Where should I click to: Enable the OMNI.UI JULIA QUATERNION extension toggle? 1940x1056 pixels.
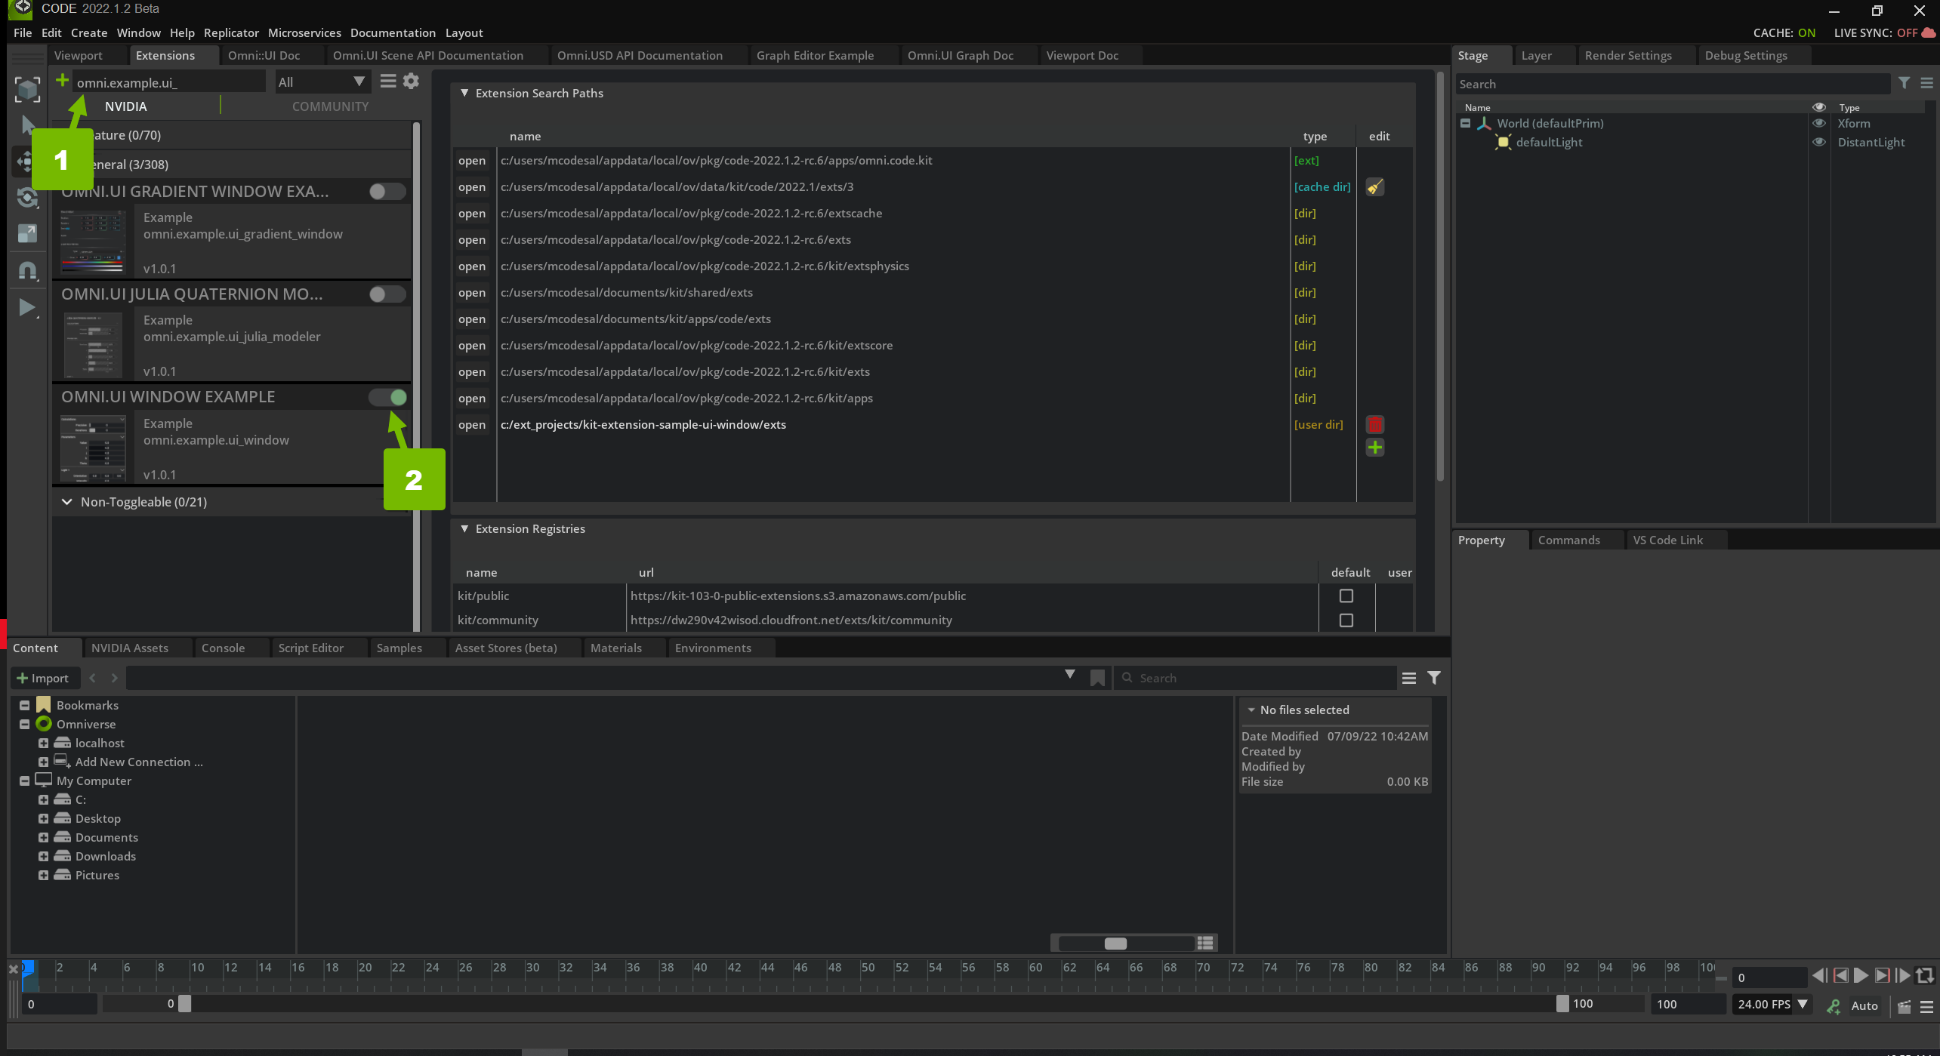[x=387, y=294]
